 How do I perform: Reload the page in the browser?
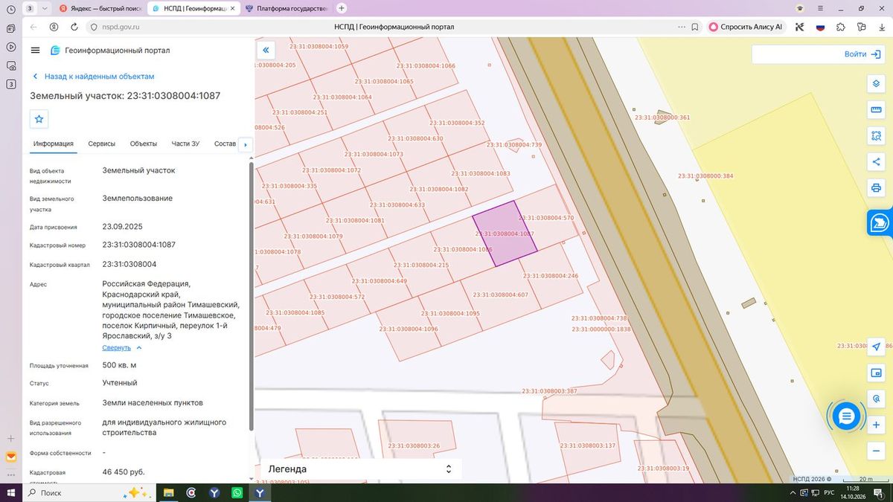(74, 27)
